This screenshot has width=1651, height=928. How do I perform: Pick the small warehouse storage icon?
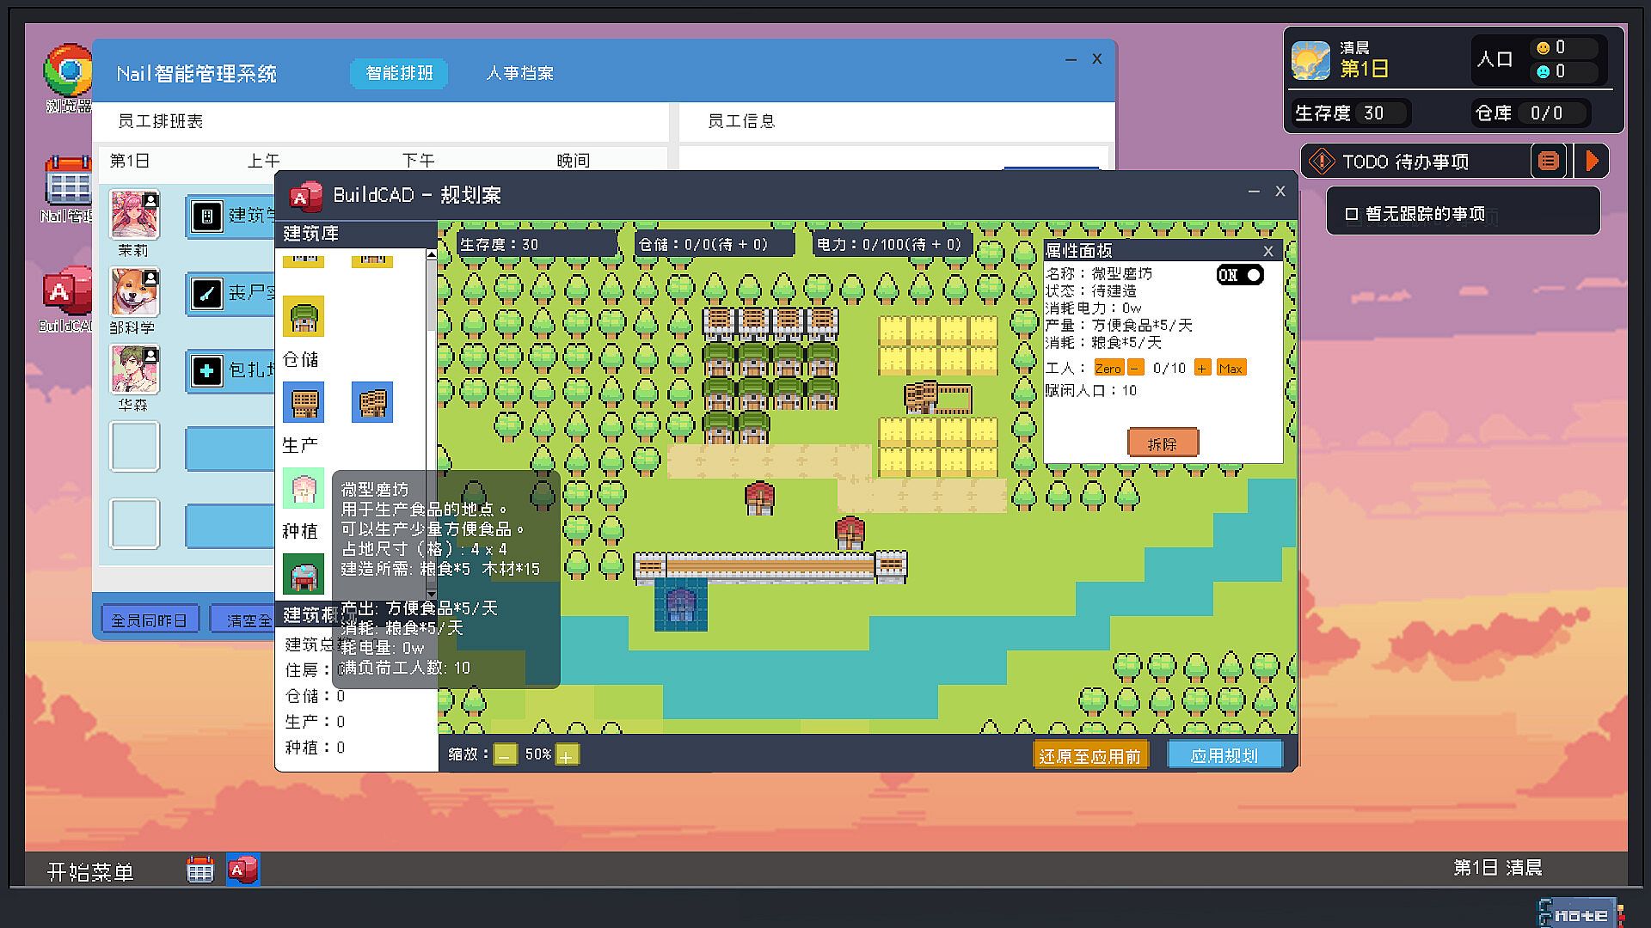click(304, 402)
